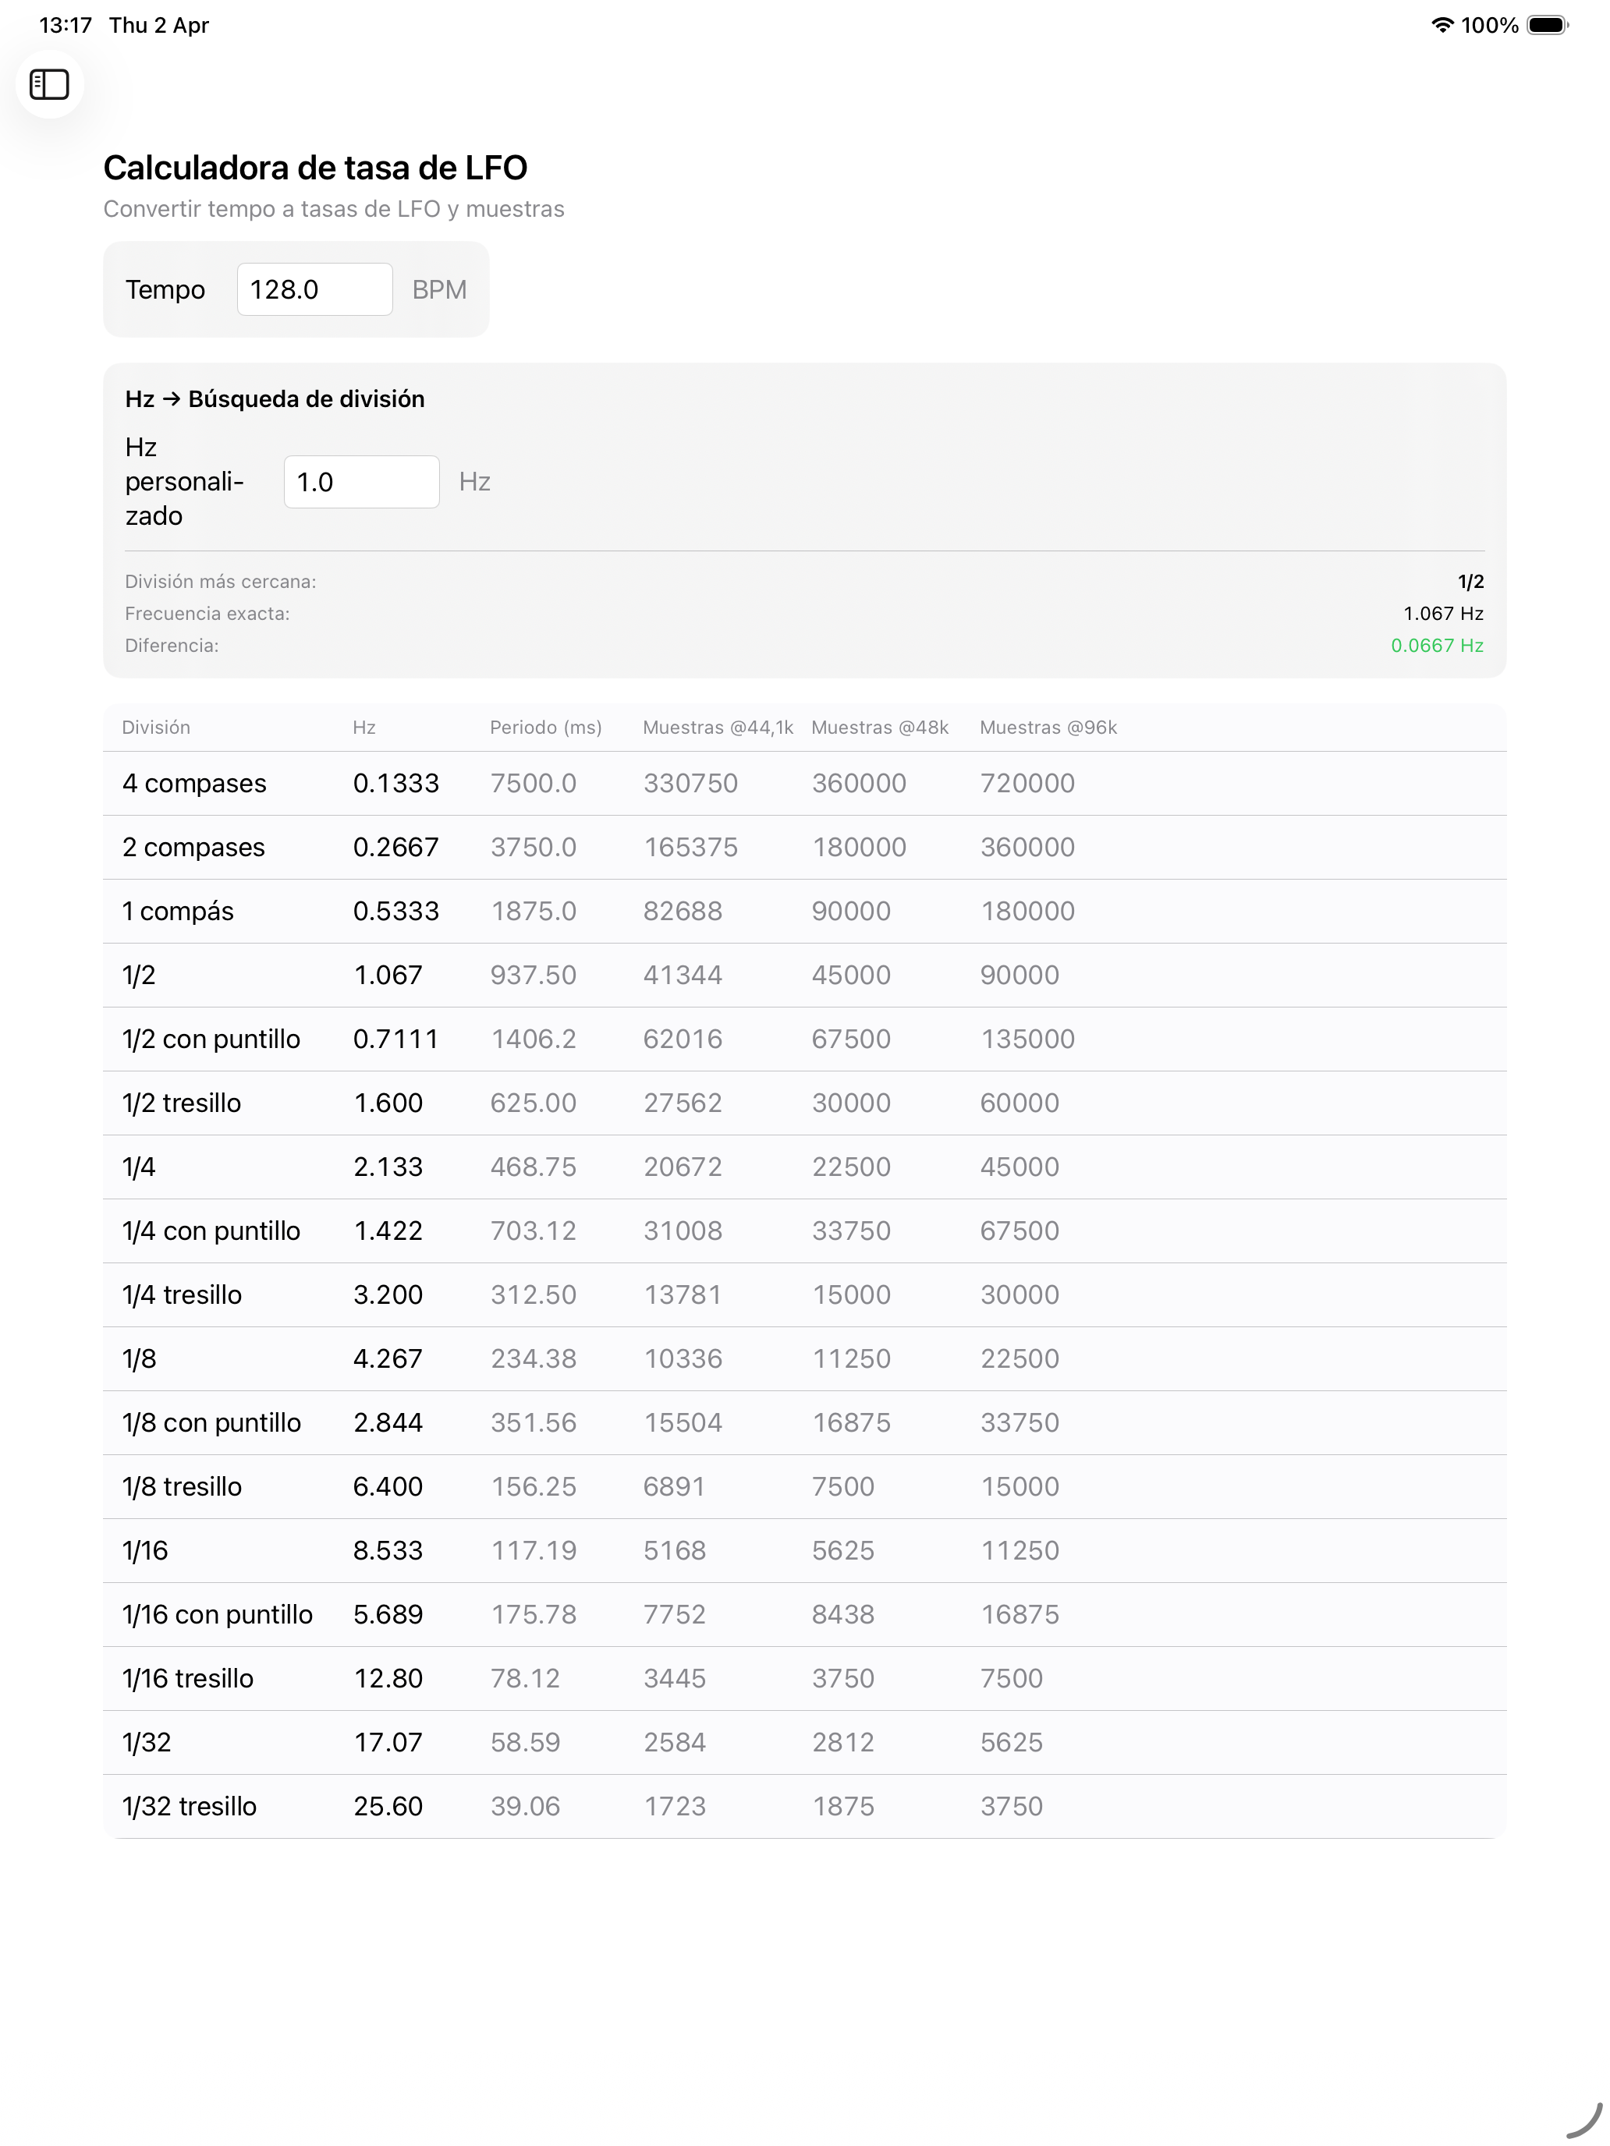Tap the Wi-Fi status icon
The image size is (1610, 2146).
[x=1442, y=25]
